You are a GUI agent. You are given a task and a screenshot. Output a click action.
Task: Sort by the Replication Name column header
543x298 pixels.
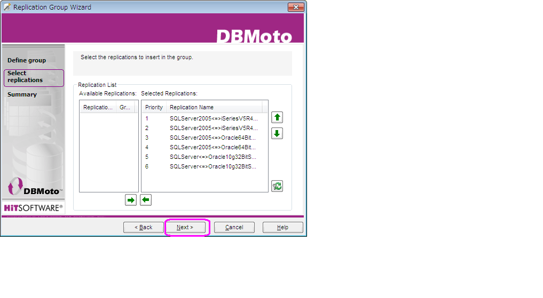pyautogui.click(x=214, y=107)
